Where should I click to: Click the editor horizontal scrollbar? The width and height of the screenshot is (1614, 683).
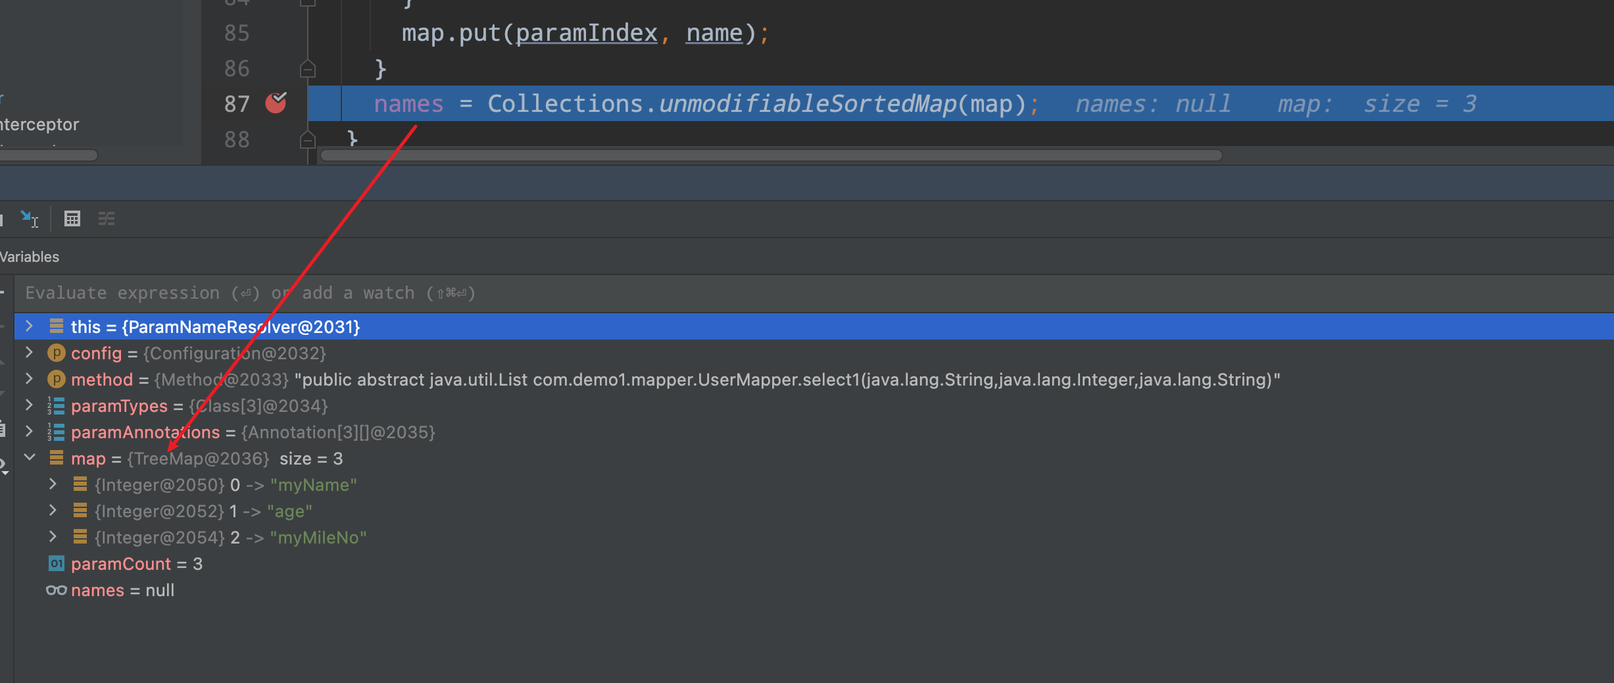[x=770, y=155]
